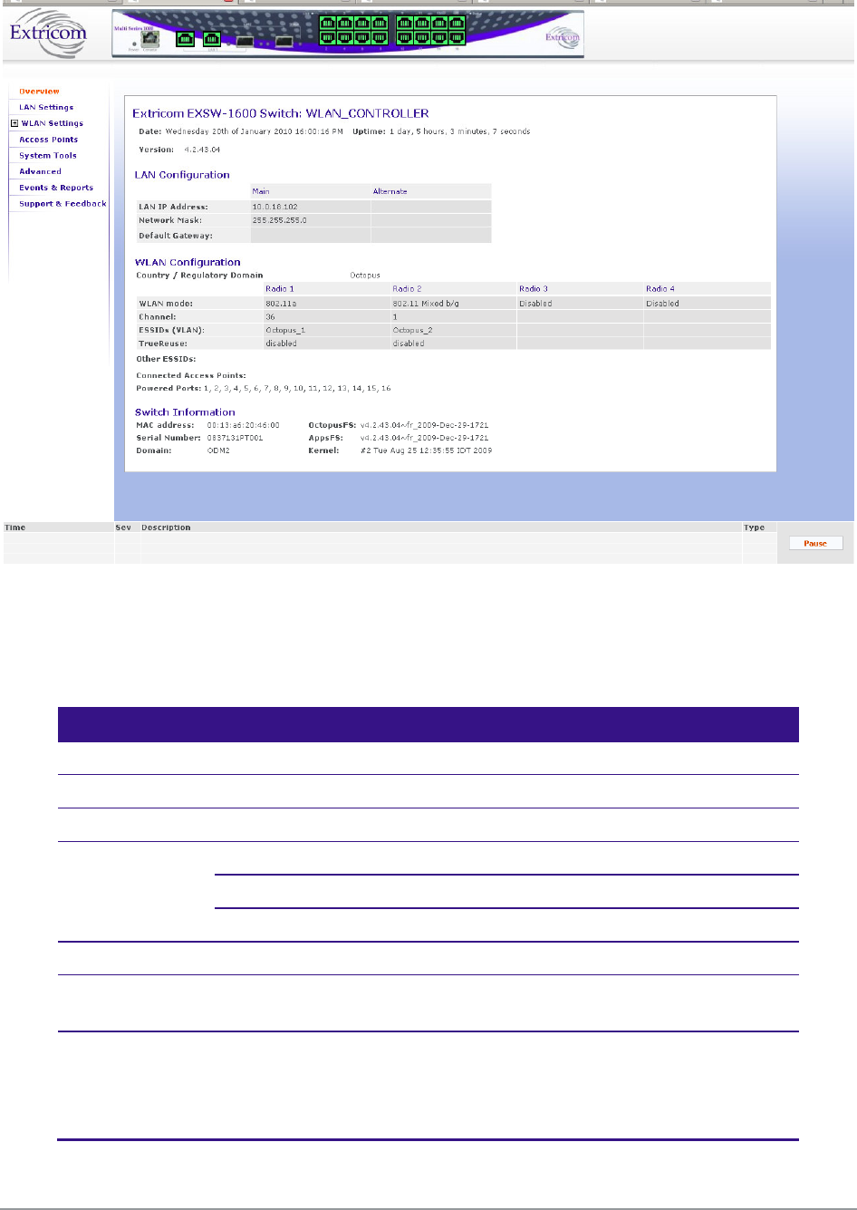The height and width of the screenshot is (1210, 857).
Task: Click the Kernel build date text
Action: pos(426,450)
